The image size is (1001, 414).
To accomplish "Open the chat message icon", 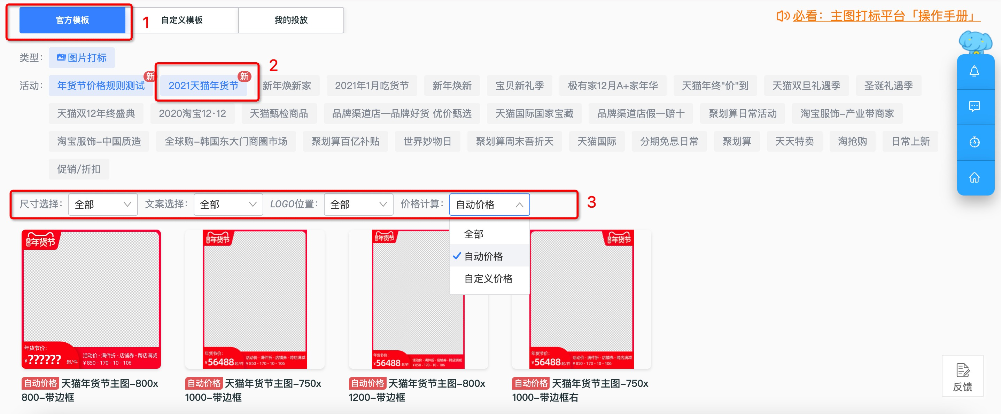I will 974,106.
